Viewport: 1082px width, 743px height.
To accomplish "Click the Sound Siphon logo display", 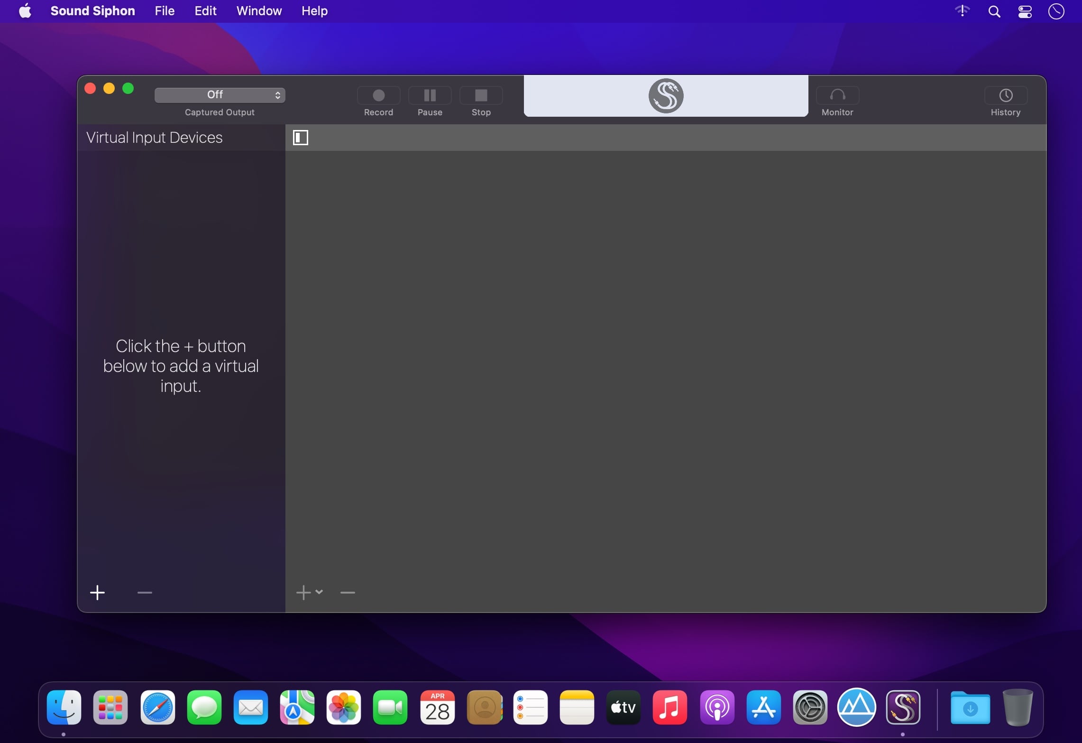I will point(666,96).
